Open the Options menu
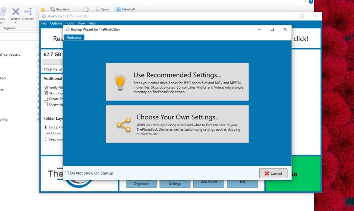Viewport: 354px width, 211px height. coord(56,23)
